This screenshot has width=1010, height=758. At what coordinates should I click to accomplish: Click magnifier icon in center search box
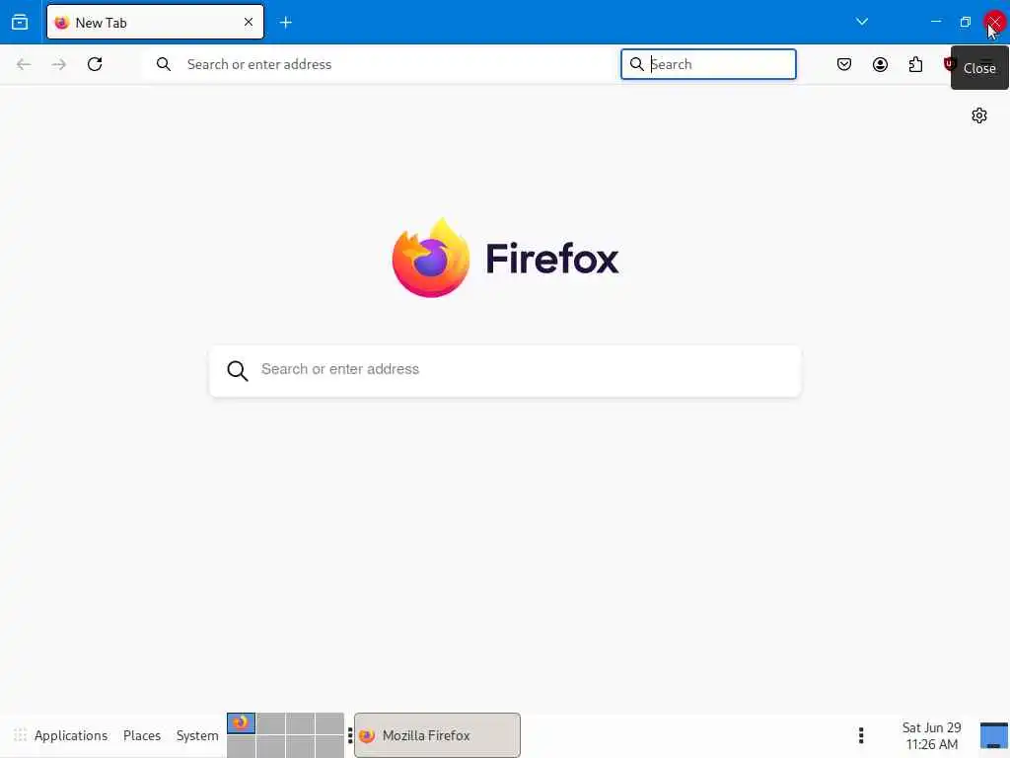click(237, 371)
